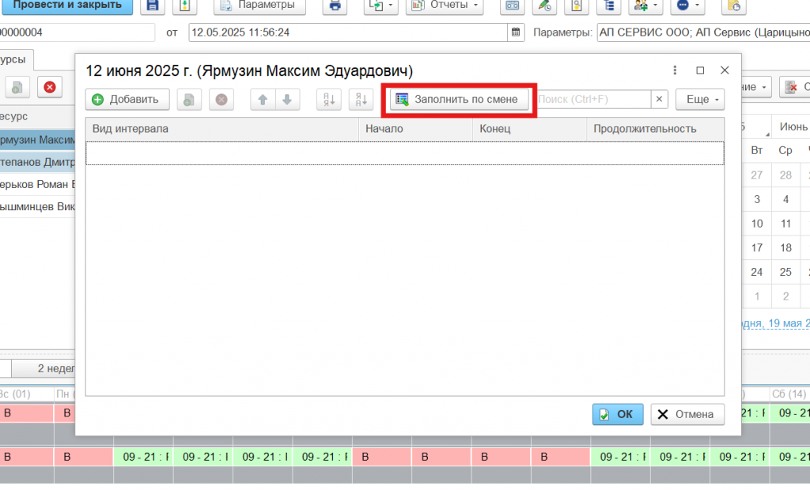Click the save (floppy disk) icon
Image resolution: width=810 pixels, height=490 pixels.
(153, 6)
